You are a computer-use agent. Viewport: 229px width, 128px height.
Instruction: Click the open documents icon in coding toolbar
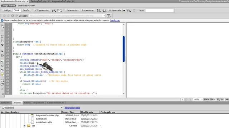coord(3,26)
